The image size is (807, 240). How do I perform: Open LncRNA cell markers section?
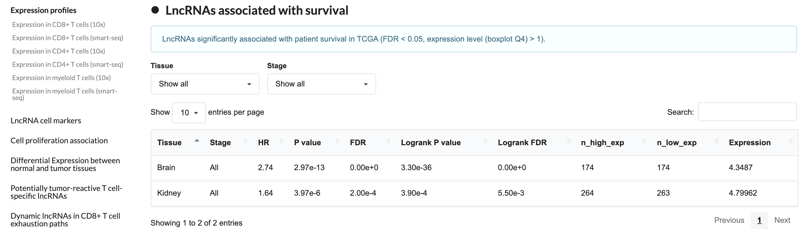[x=46, y=121]
